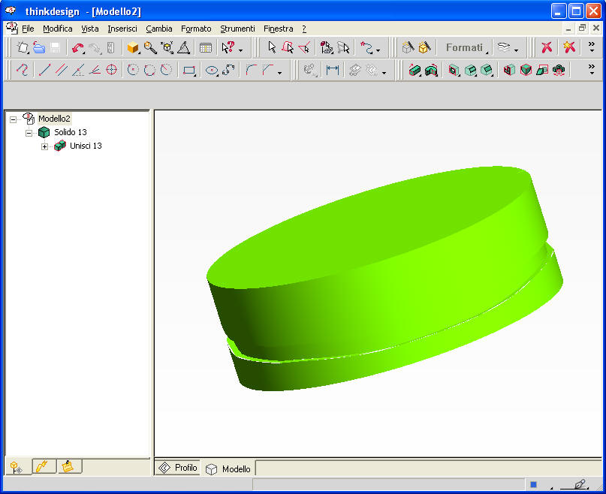Image resolution: width=606 pixels, height=494 pixels.
Task: Open dropdown arrow beside chamfer tool
Action: [x=279, y=73]
